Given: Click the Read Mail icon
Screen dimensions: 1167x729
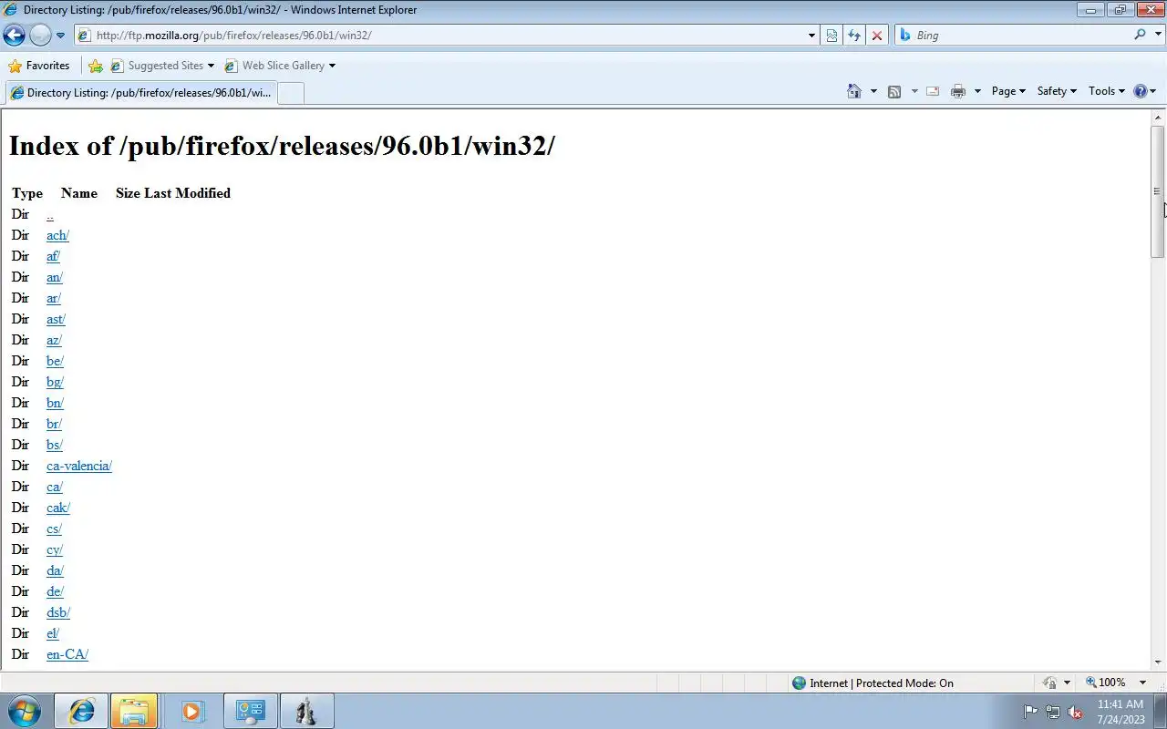Looking at the screenshot, I should tap(933, 91).
